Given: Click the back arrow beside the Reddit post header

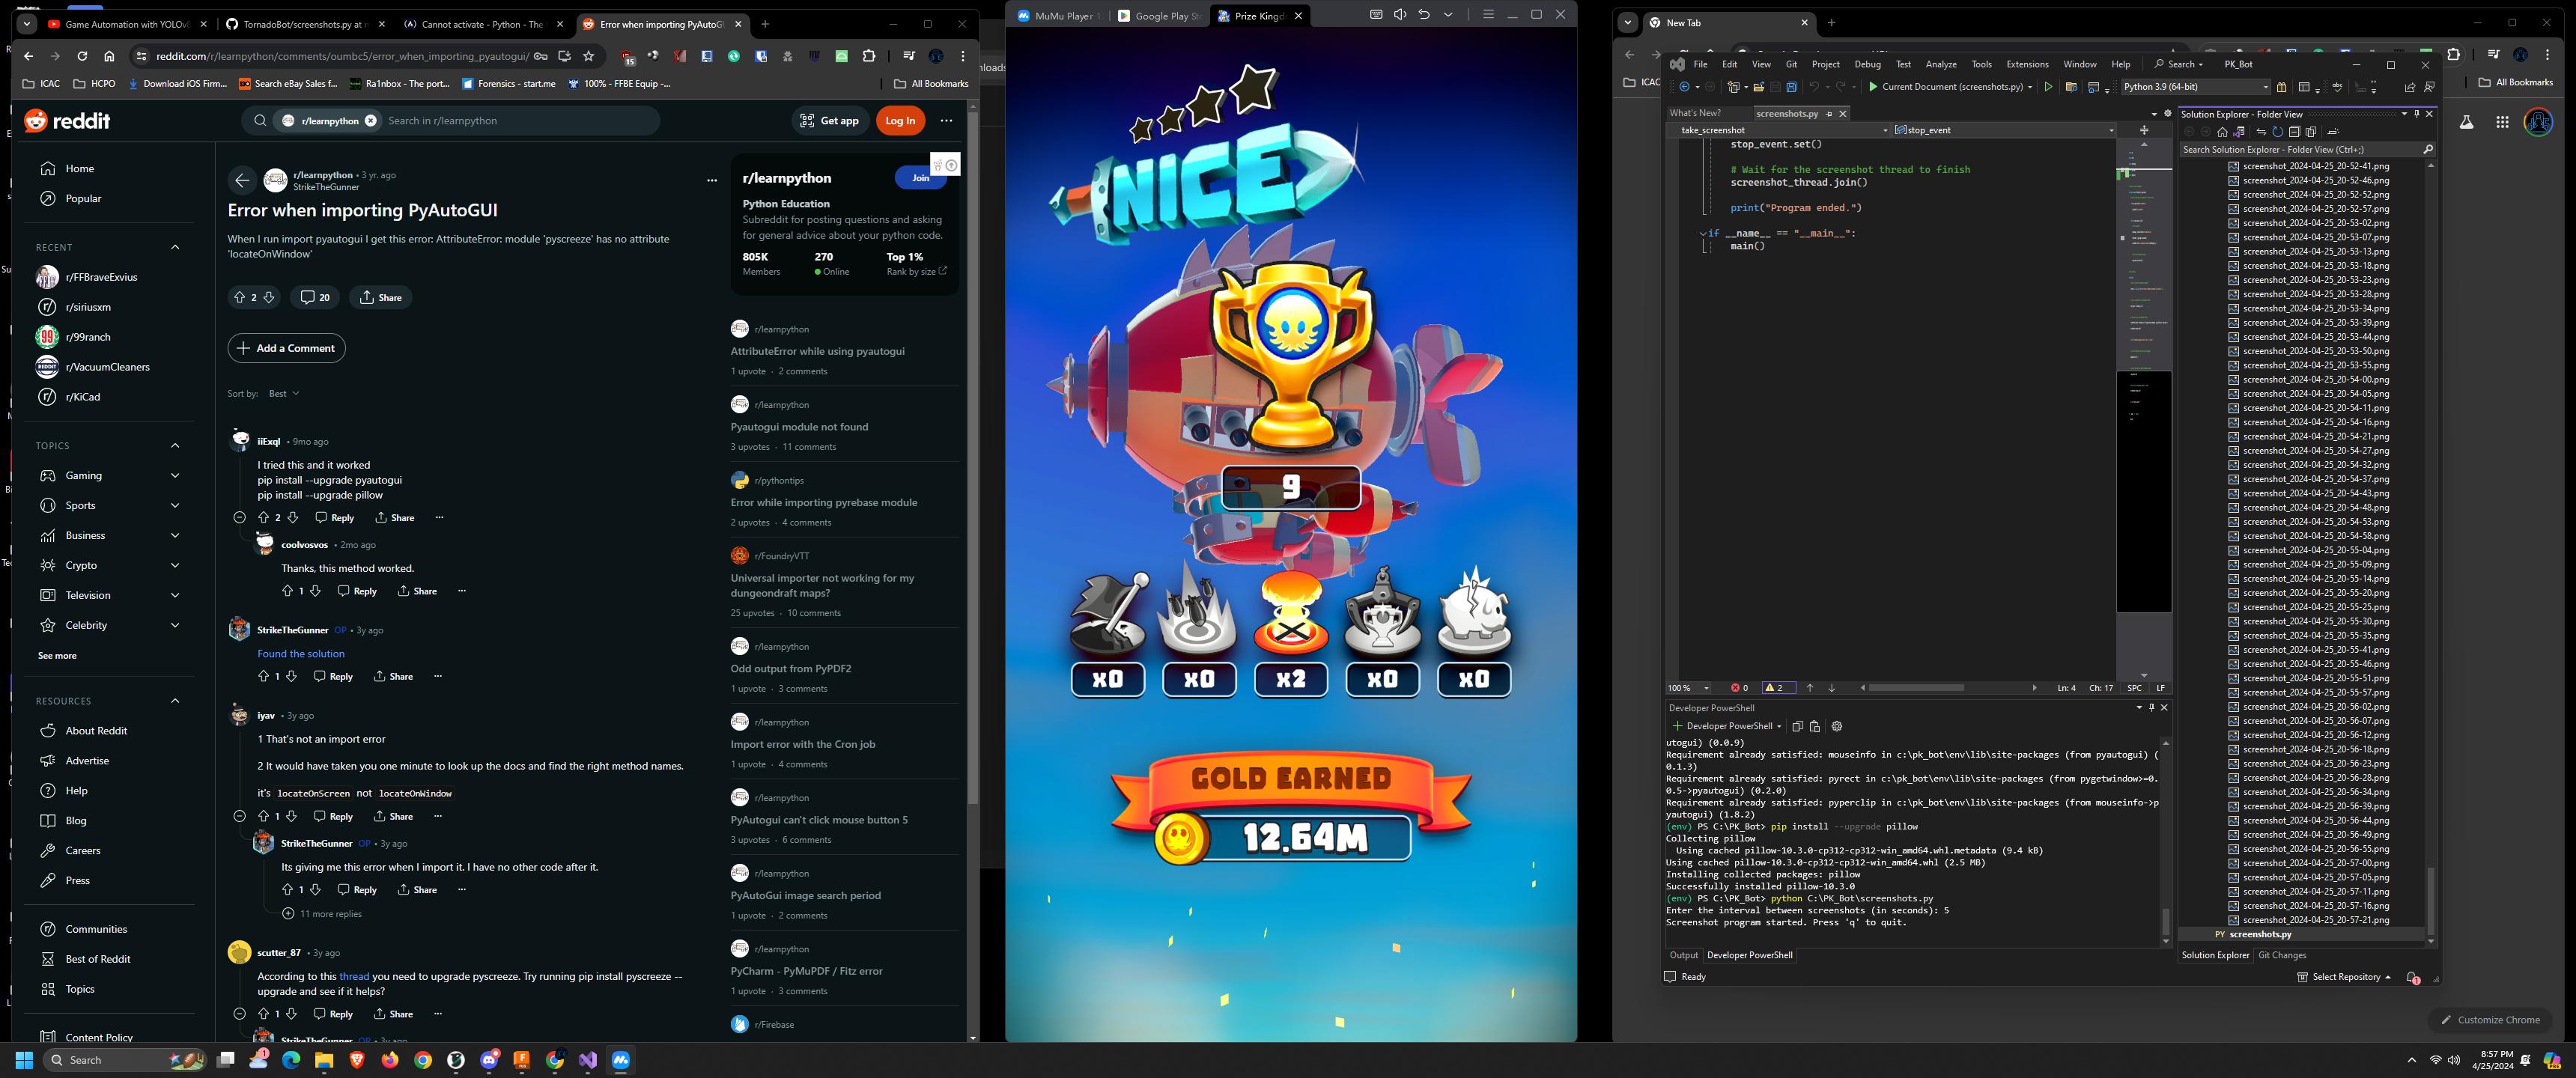Looking at the screenshot, I should point(242,180).
